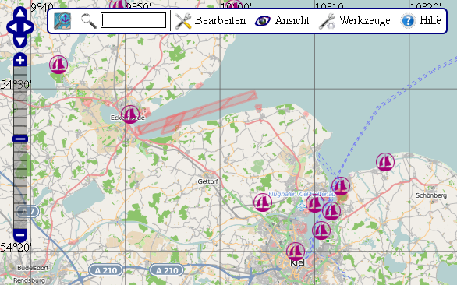Click the map anchor logo icon
This screenshot has height=285, width=457.
coord(62,21)
